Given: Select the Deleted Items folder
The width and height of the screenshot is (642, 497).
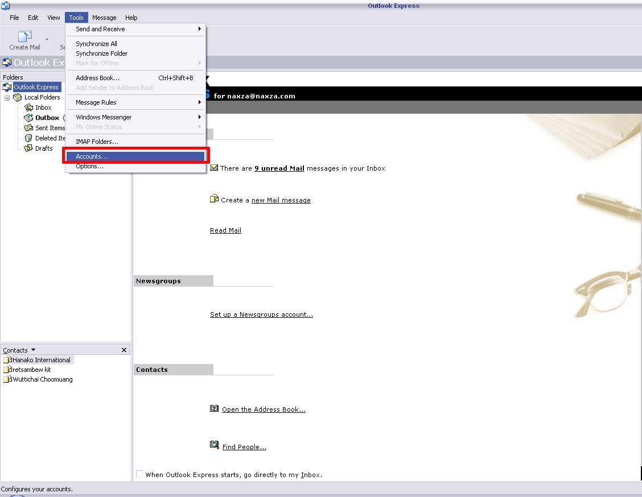Looking at the screenshot, I should pos(50,138).
